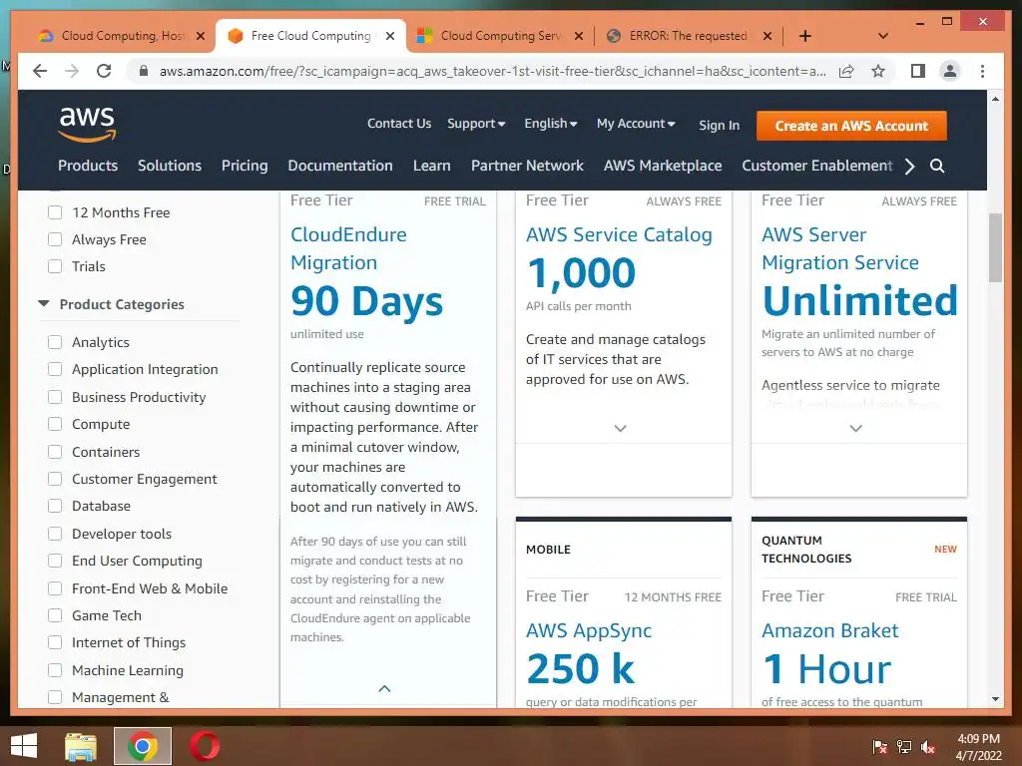Image resolution: width=1022 pixels, height=766 pixels.
Task: Open the Products menu
Action: (x=88, y=166)
